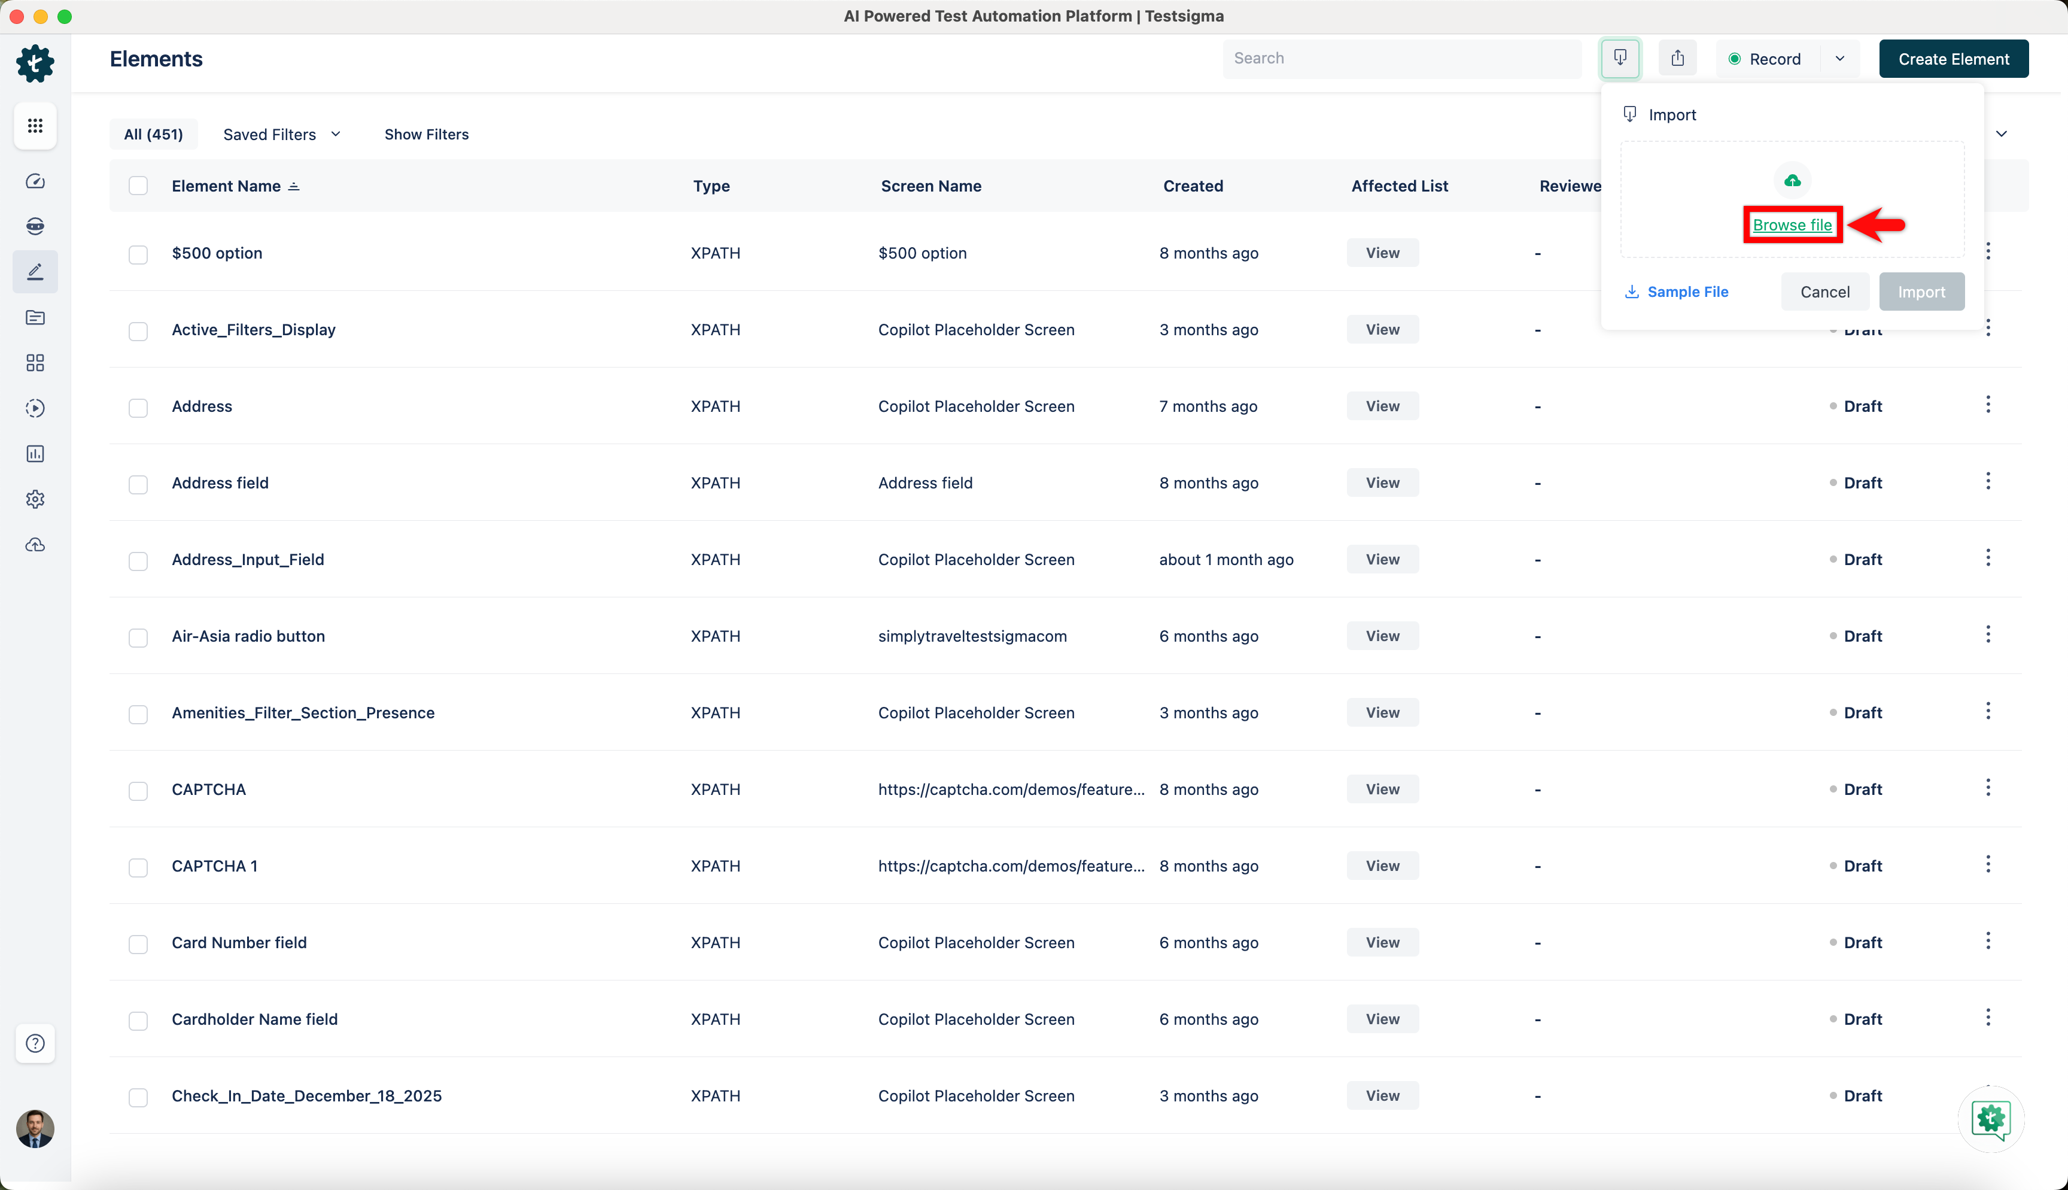Tick checkbox for Air-Asia radio button row
The image size is (2068, 1190).
click(x=138, y=637)
